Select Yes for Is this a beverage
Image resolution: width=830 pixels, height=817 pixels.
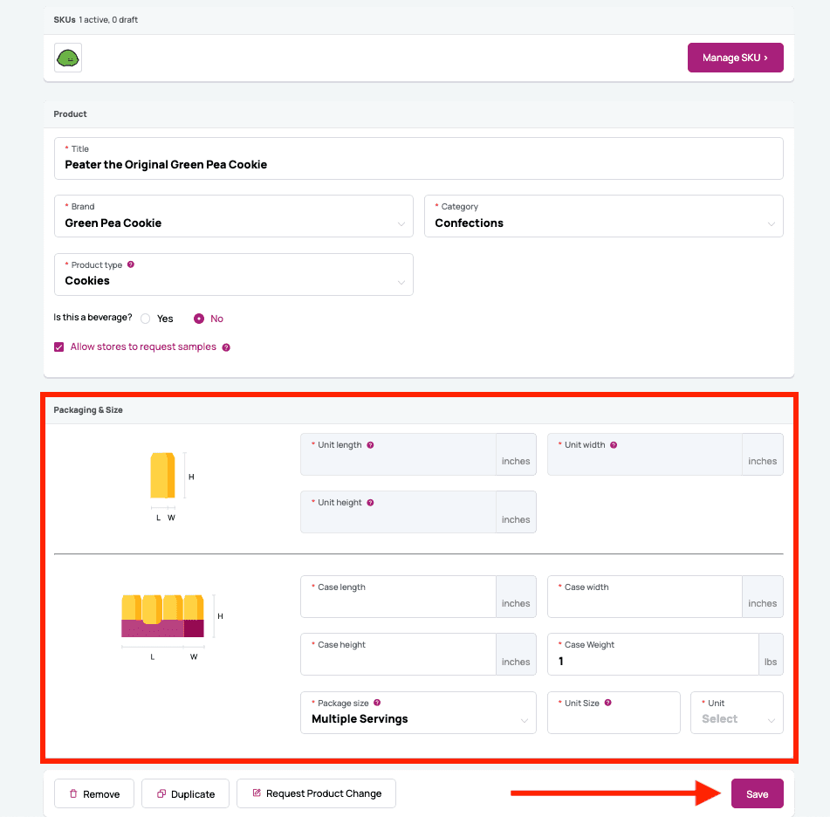pyautogui.click(x=145, y=319)
